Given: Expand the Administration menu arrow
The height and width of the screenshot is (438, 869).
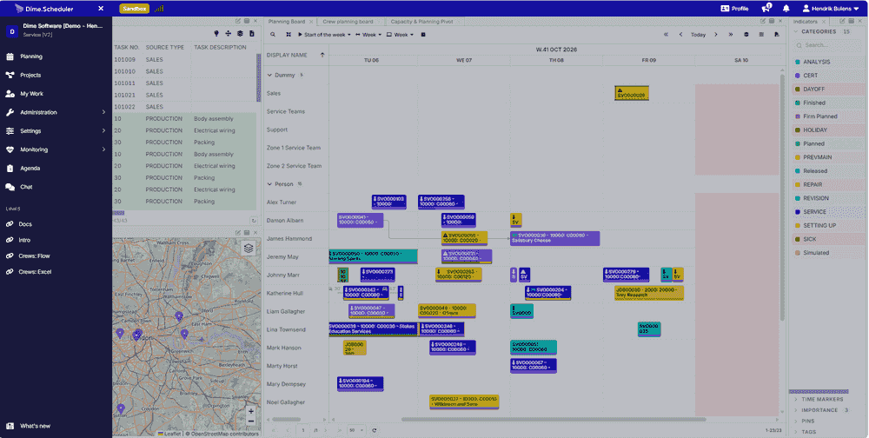Looking at the screenshot, I should (103, 113).
